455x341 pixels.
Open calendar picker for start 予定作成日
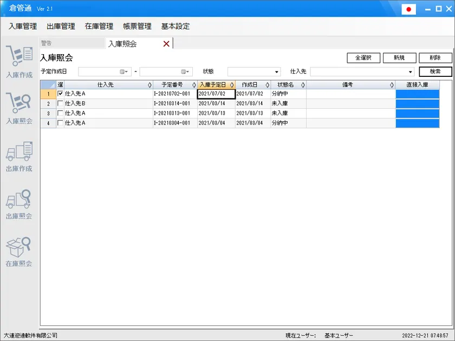(123, 71)
